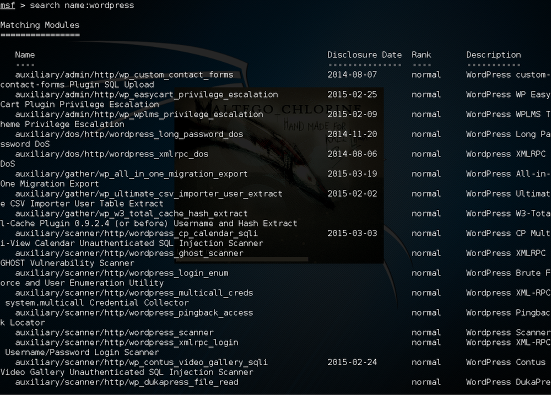551x395 pixels.
Task: Select the wordpress_long_password_dos module path
Action: coord(129,134)
